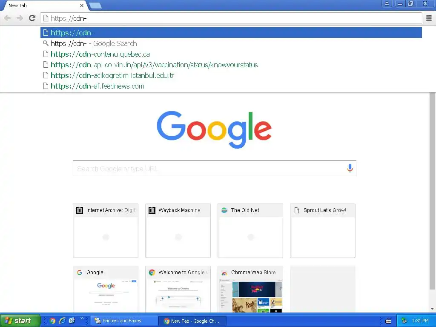Screen dimensions: 436x327
Task: Expand the quick launch overflow chevron
Action: point(82,318)
